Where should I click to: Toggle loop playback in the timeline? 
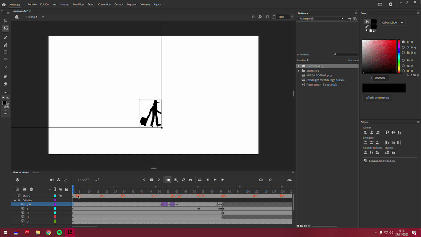coord(200,180)
